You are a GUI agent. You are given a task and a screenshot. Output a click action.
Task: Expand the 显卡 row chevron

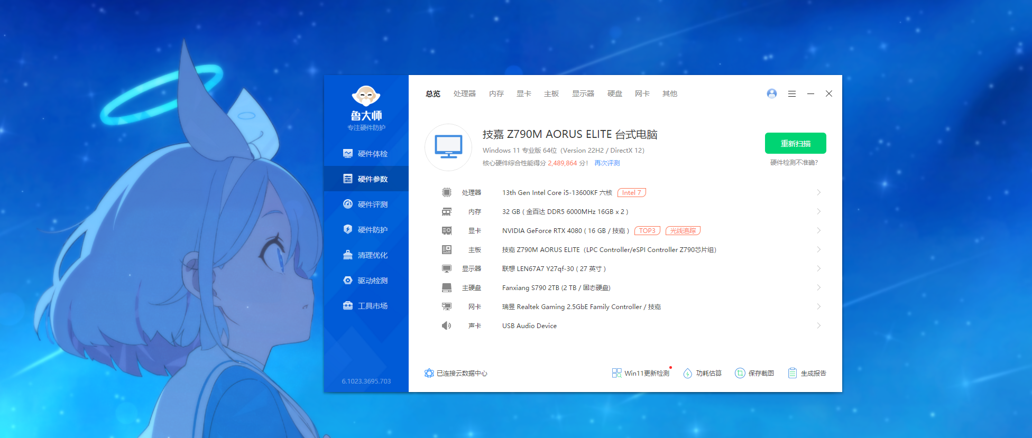click(x=818, y=230)
